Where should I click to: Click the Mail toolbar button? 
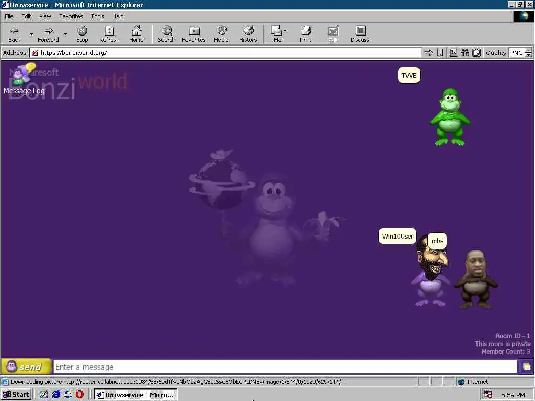pos(278,34)
